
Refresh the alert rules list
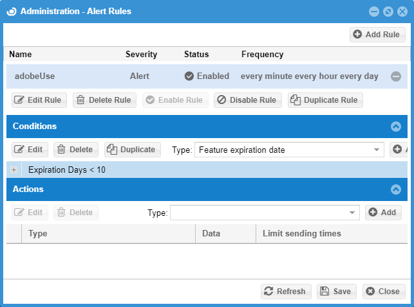(286, 292)
